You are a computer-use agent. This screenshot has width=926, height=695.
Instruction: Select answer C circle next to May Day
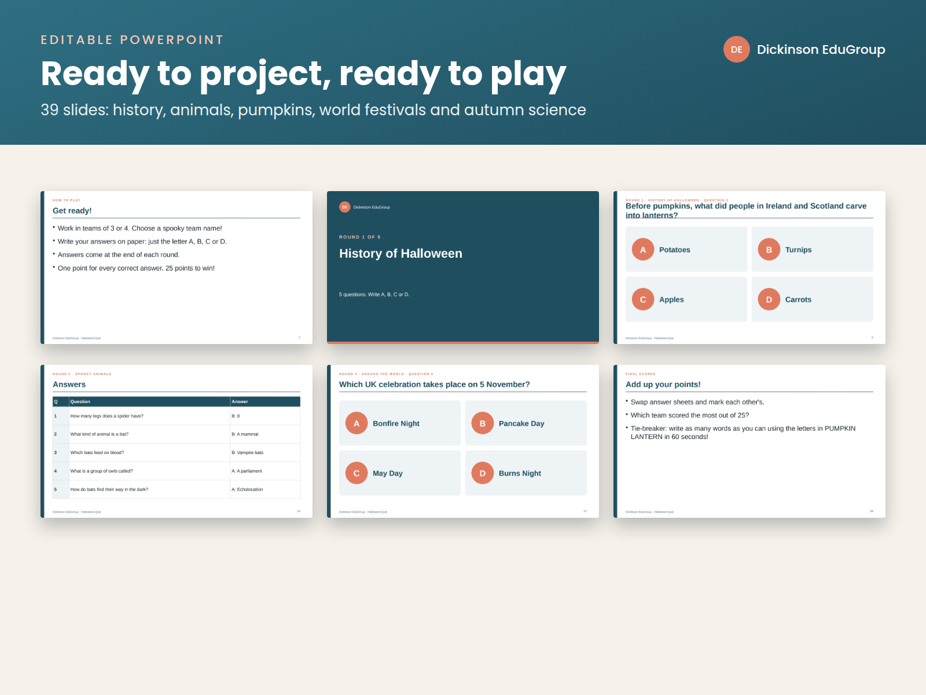point(357,473)
